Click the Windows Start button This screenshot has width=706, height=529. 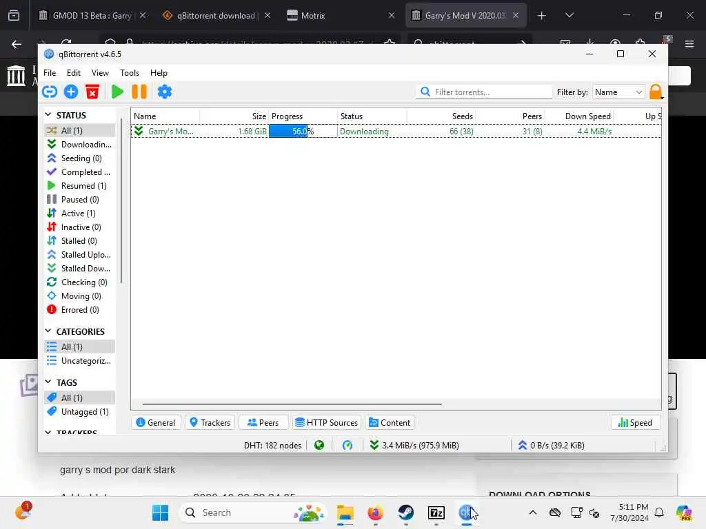[160, 512]
